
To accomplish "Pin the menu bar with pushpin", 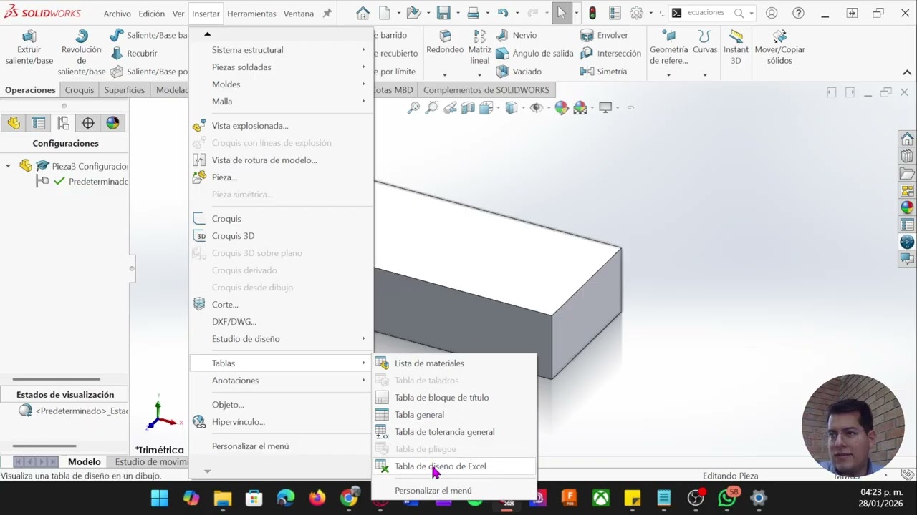I will click(327, 14).
